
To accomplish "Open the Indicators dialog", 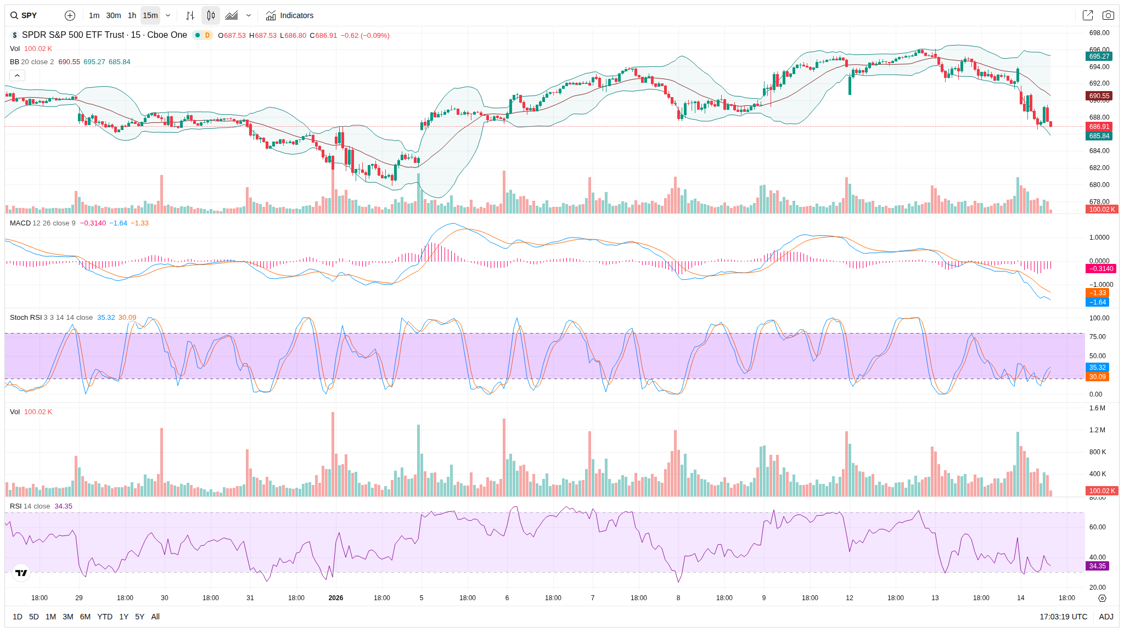I will (x=290, y=15).
